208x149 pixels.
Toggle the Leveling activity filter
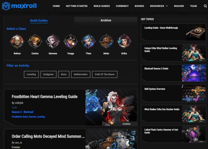31,74
